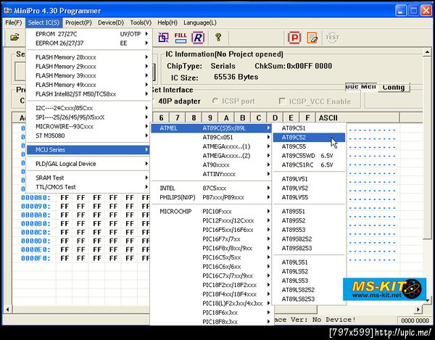Image resolution: width=435 pixels, height=340 pixels.
Task: Select AT89C52 chip
Action: click(x=309, y=137)
